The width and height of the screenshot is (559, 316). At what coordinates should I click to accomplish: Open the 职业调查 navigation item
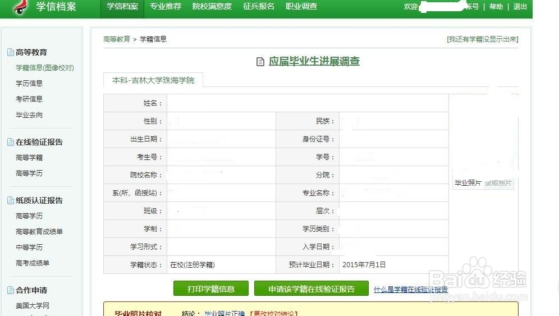click(x=301, y=6)
